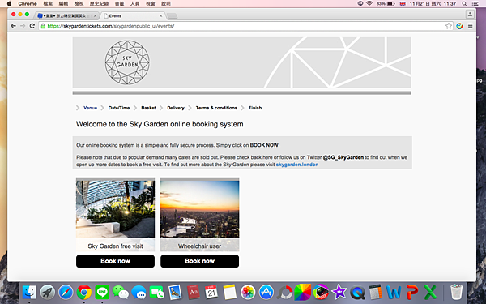The height and width of the screenshot is (304, 486).
Task: Open Microsoft PowerPoint from the dock
Action: point(412,292)
